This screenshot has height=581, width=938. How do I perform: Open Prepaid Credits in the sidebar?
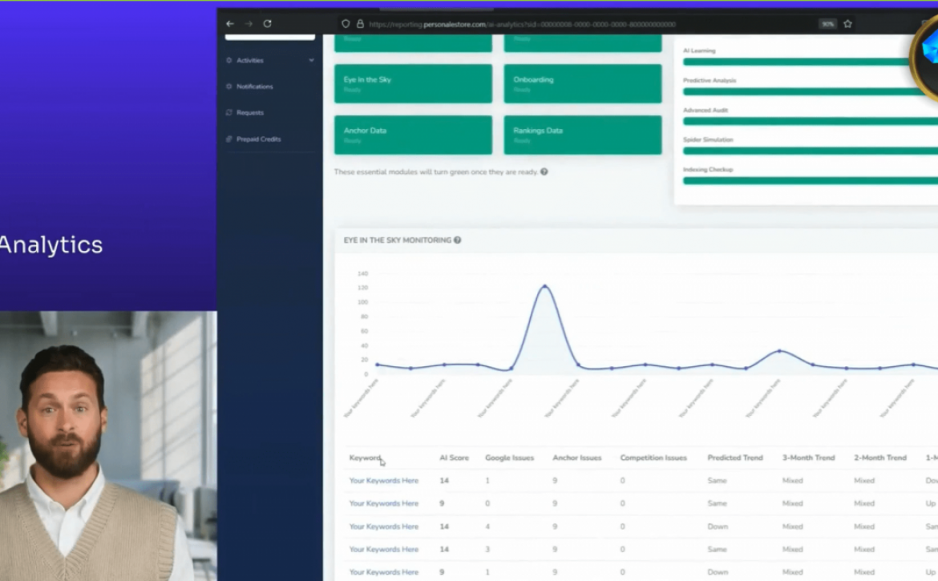point(258,139)
